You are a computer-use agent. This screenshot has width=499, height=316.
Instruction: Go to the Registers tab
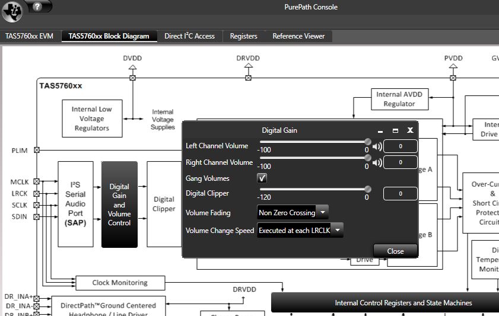click(x=243, y=36)
